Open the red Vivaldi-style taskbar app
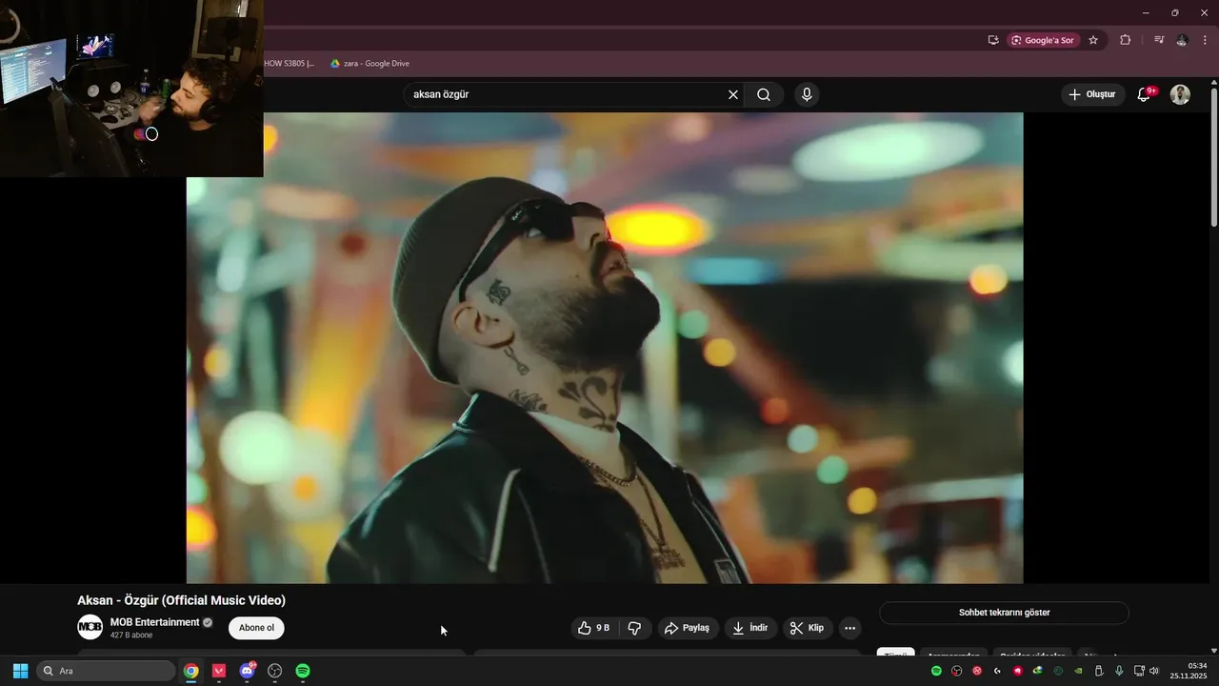 (x=219, y=671)
